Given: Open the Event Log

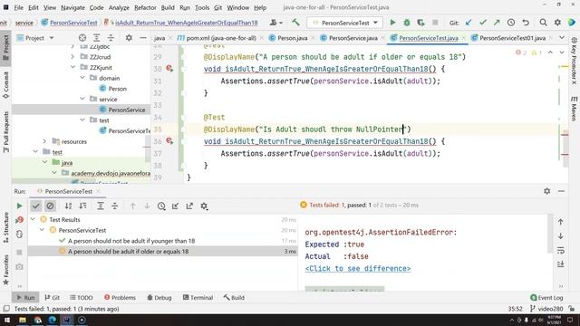Looking at the screenshot, I should click(x=546, y=297).
